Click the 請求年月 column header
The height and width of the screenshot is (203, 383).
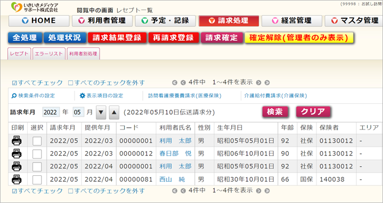click(x=62, y=128)
